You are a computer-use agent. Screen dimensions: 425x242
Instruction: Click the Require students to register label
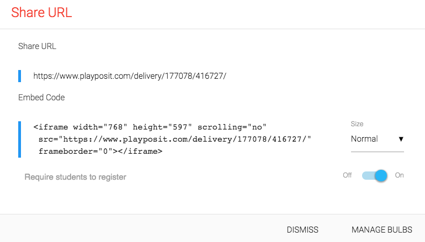point(76,177)
